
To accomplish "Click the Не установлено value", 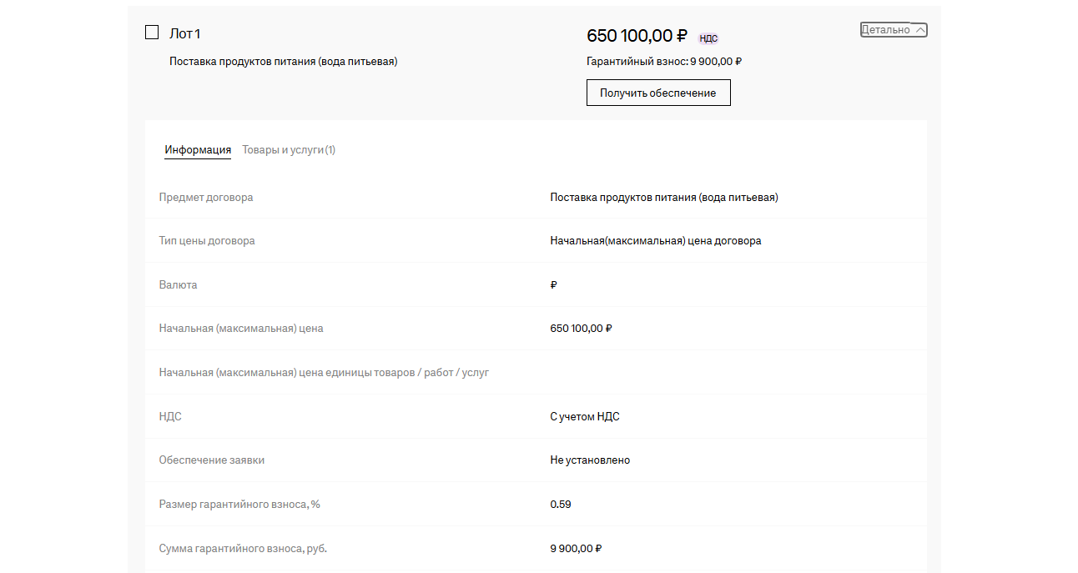I will (590, 460).
